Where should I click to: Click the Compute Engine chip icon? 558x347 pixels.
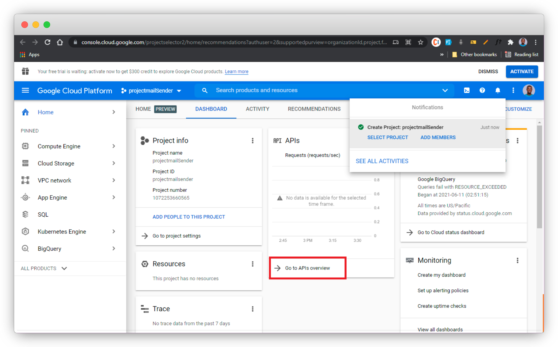click(25, 146)
